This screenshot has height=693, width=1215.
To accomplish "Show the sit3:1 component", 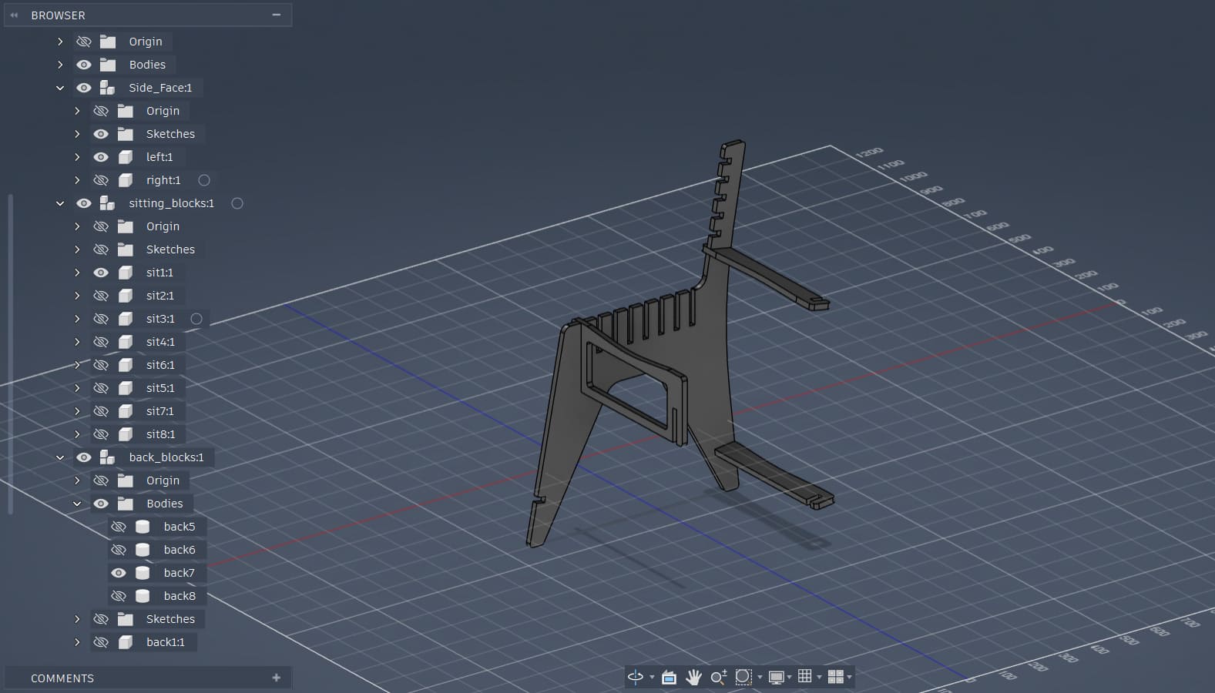I will pyautogui.click(x=101, y=319).
